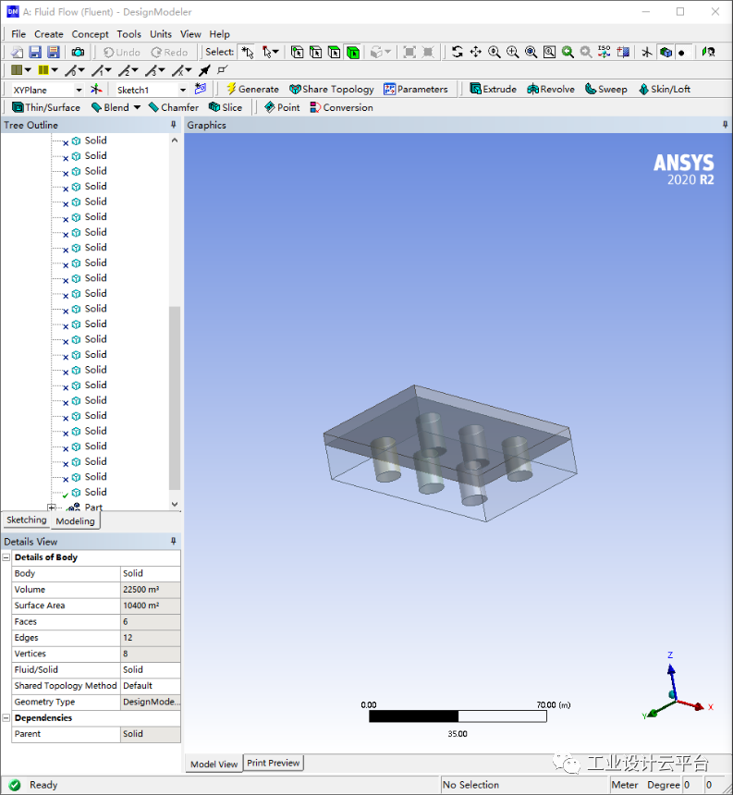This screenshot has height=795, width=733.
Task: Click the Export/Save As orange floppy icon
Action: pyautogui.click(x=54, y=52)
